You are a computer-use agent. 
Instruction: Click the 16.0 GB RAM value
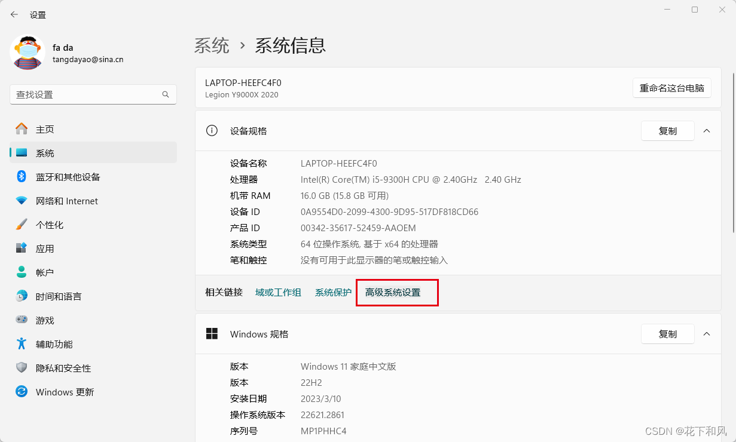344,195
